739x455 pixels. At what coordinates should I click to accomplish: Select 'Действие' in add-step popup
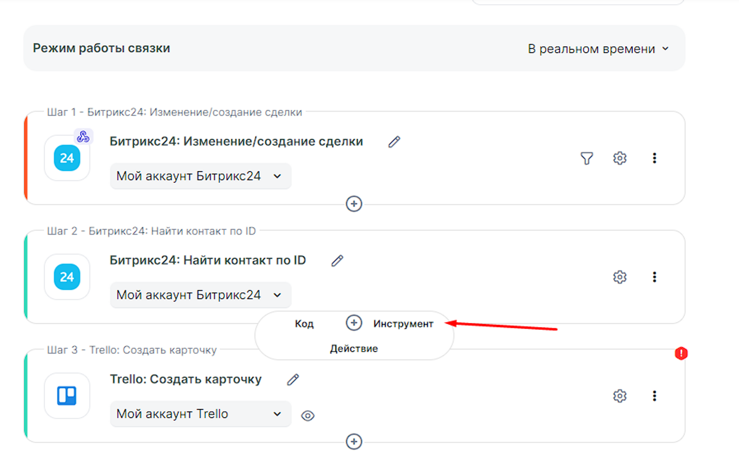point(354,349)
